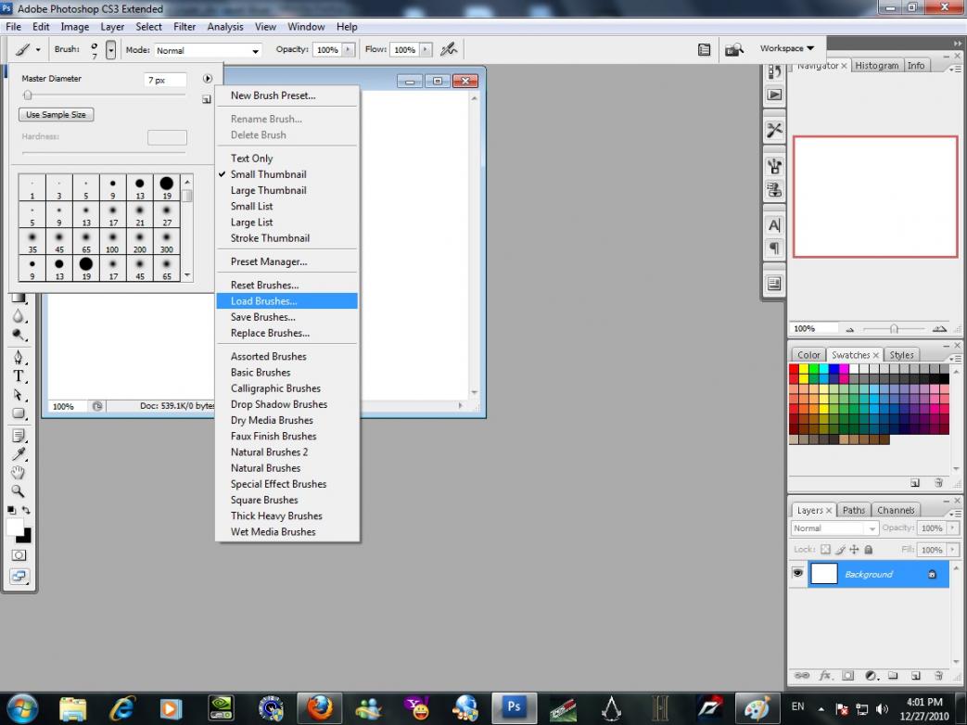Click the swap foreground/background colors icon
The width and height of the screenshot is (967, 725).
26,511
